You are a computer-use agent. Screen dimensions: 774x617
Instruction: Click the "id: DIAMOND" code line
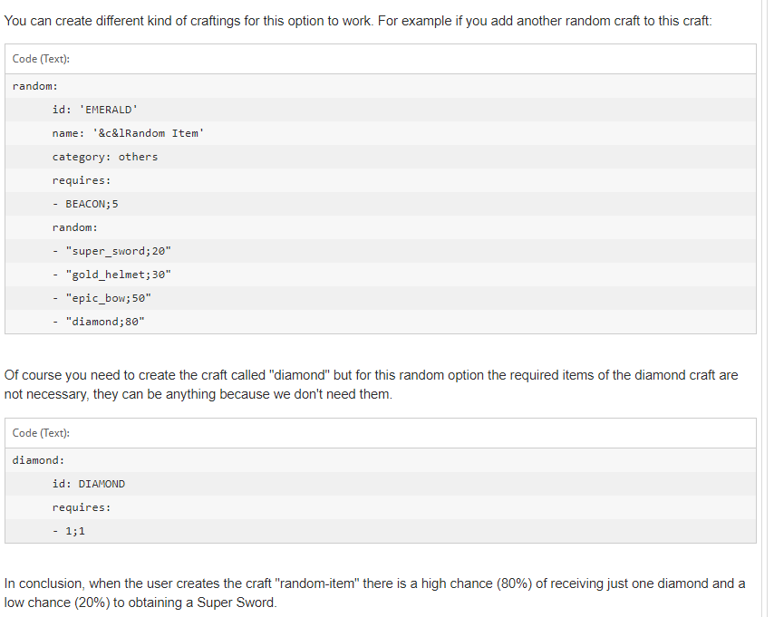pyautogui.click(x=89, y=484)
